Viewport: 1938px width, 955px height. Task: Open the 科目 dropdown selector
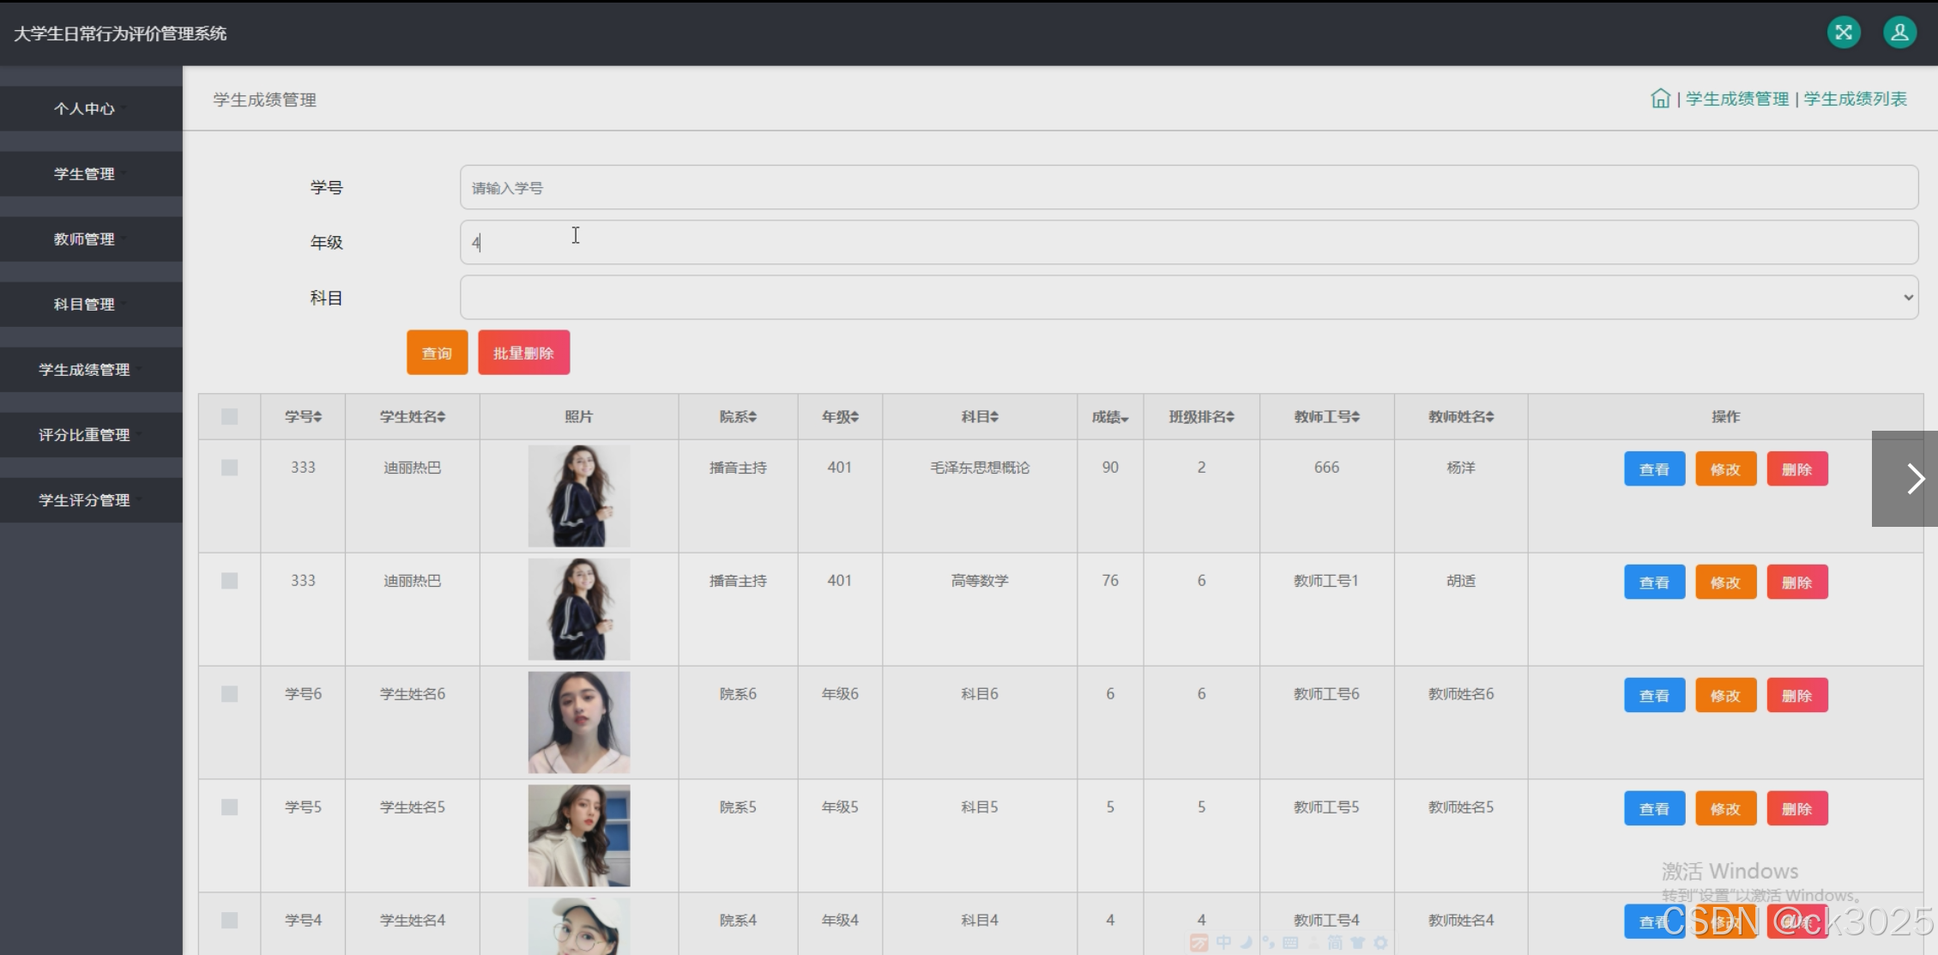tap(1188, 298)
